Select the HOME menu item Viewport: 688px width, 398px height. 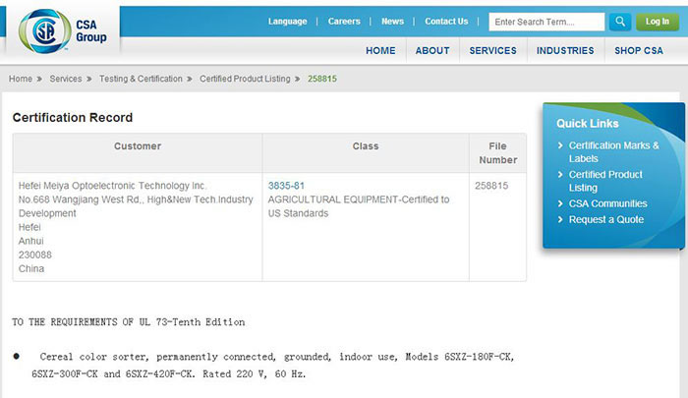click(x=380, y=51)
